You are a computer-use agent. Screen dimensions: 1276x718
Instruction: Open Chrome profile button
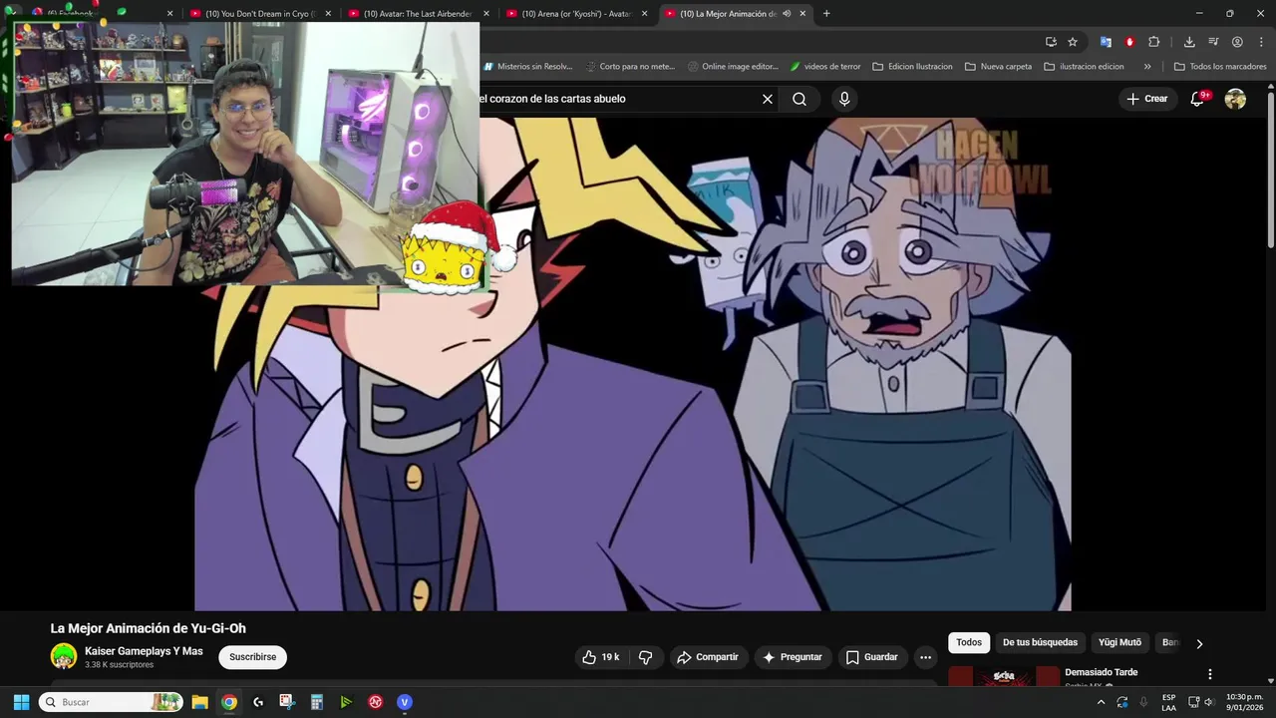pos(1237,42)
